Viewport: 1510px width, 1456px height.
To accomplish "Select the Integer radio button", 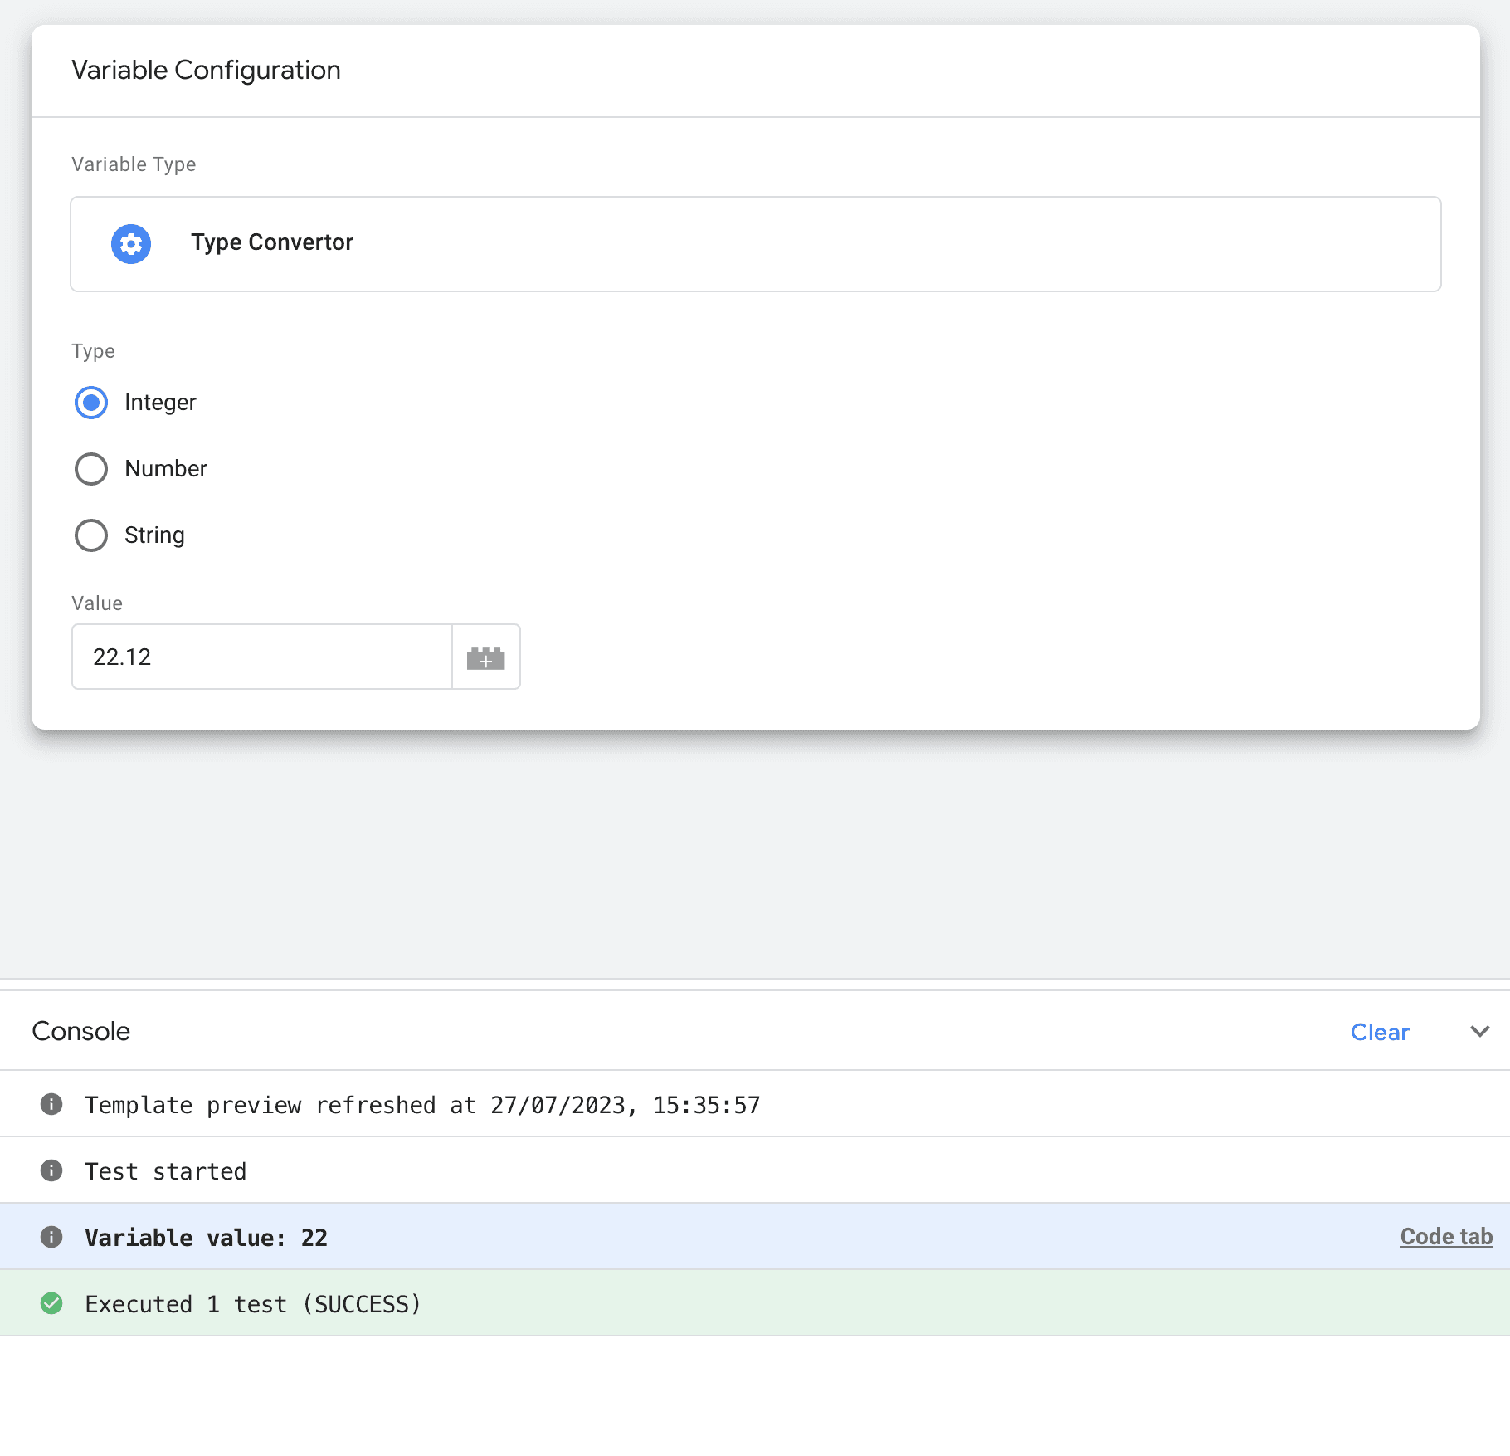I will point(91,403).
